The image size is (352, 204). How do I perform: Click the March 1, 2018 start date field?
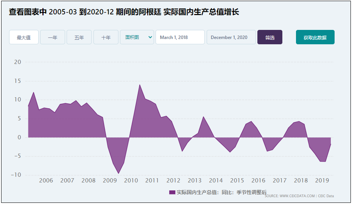click(x=180, y=37)
